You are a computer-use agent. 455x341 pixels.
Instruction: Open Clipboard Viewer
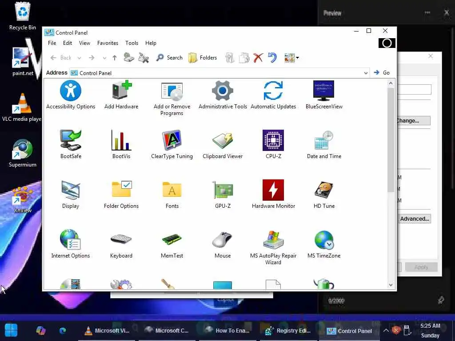coord(223,144)
